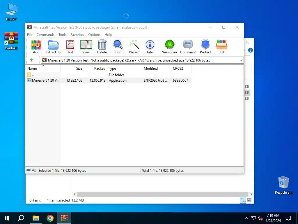
Task: Start VirusScan on the archive
Action: tap(169, 47)
